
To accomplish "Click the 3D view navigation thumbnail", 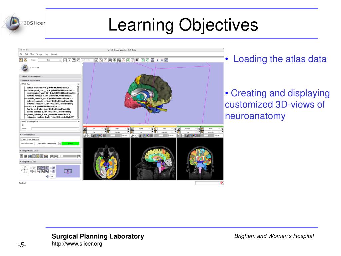I will pos(68,171).
